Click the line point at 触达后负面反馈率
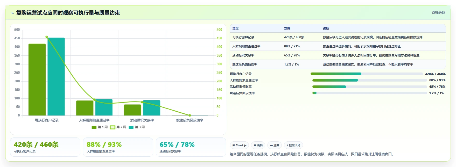 (190, 115)
